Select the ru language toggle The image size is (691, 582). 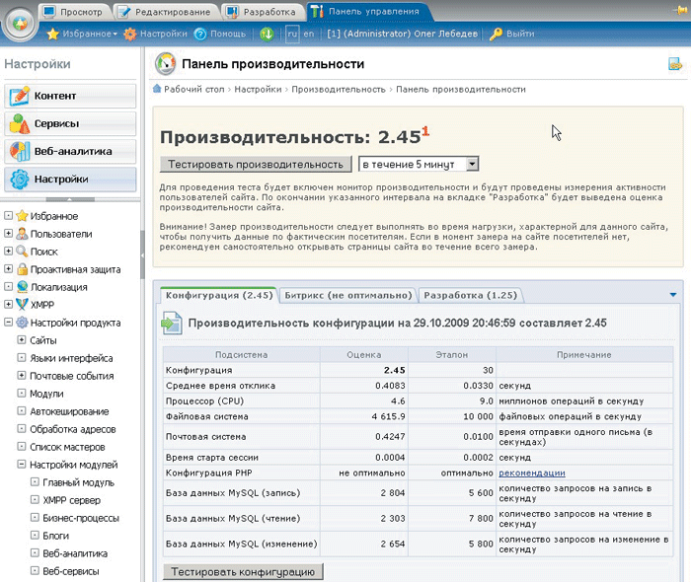(x=292, y=34)
